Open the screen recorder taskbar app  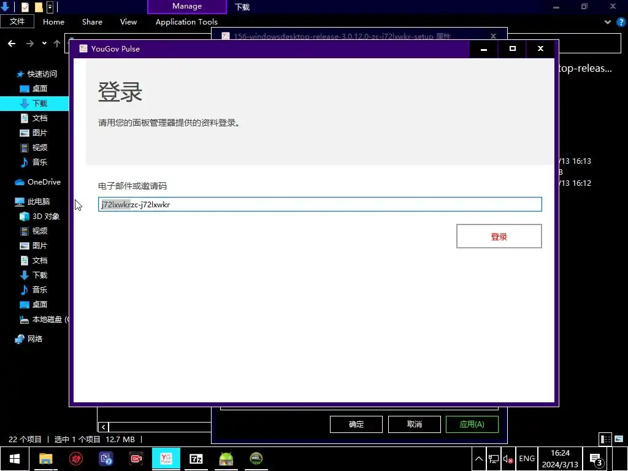click(136, 459)
